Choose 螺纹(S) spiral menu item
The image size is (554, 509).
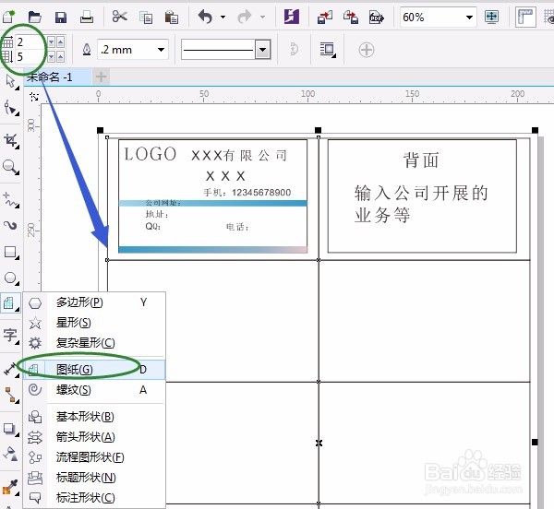(94, 390)
